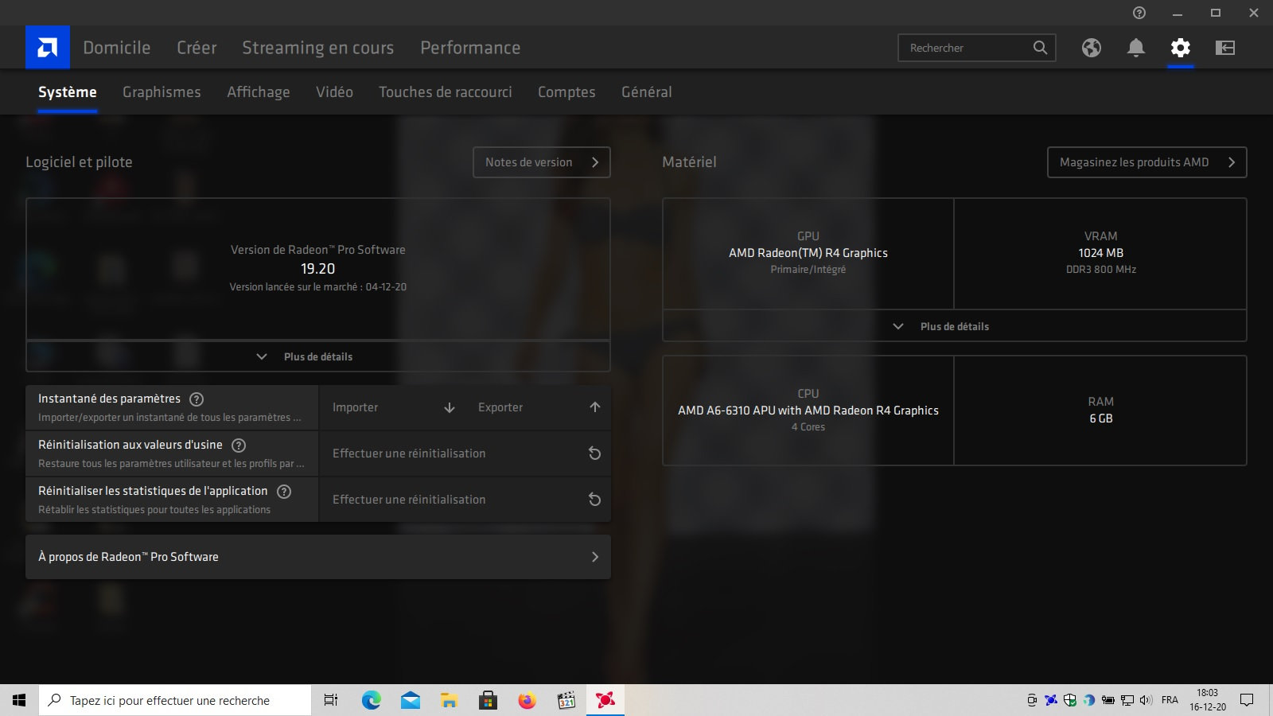
Task: Click the Windows taskbar search box
Action: pyautogui.click(x=175, y=700)
